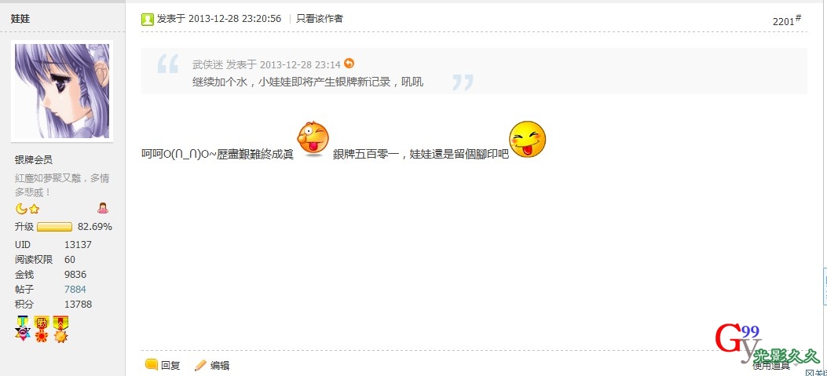Viewport: 827px width, 376px height.
Task: Click the 回复 reply button
Action: pyautogui.click(x=163, y=365)
